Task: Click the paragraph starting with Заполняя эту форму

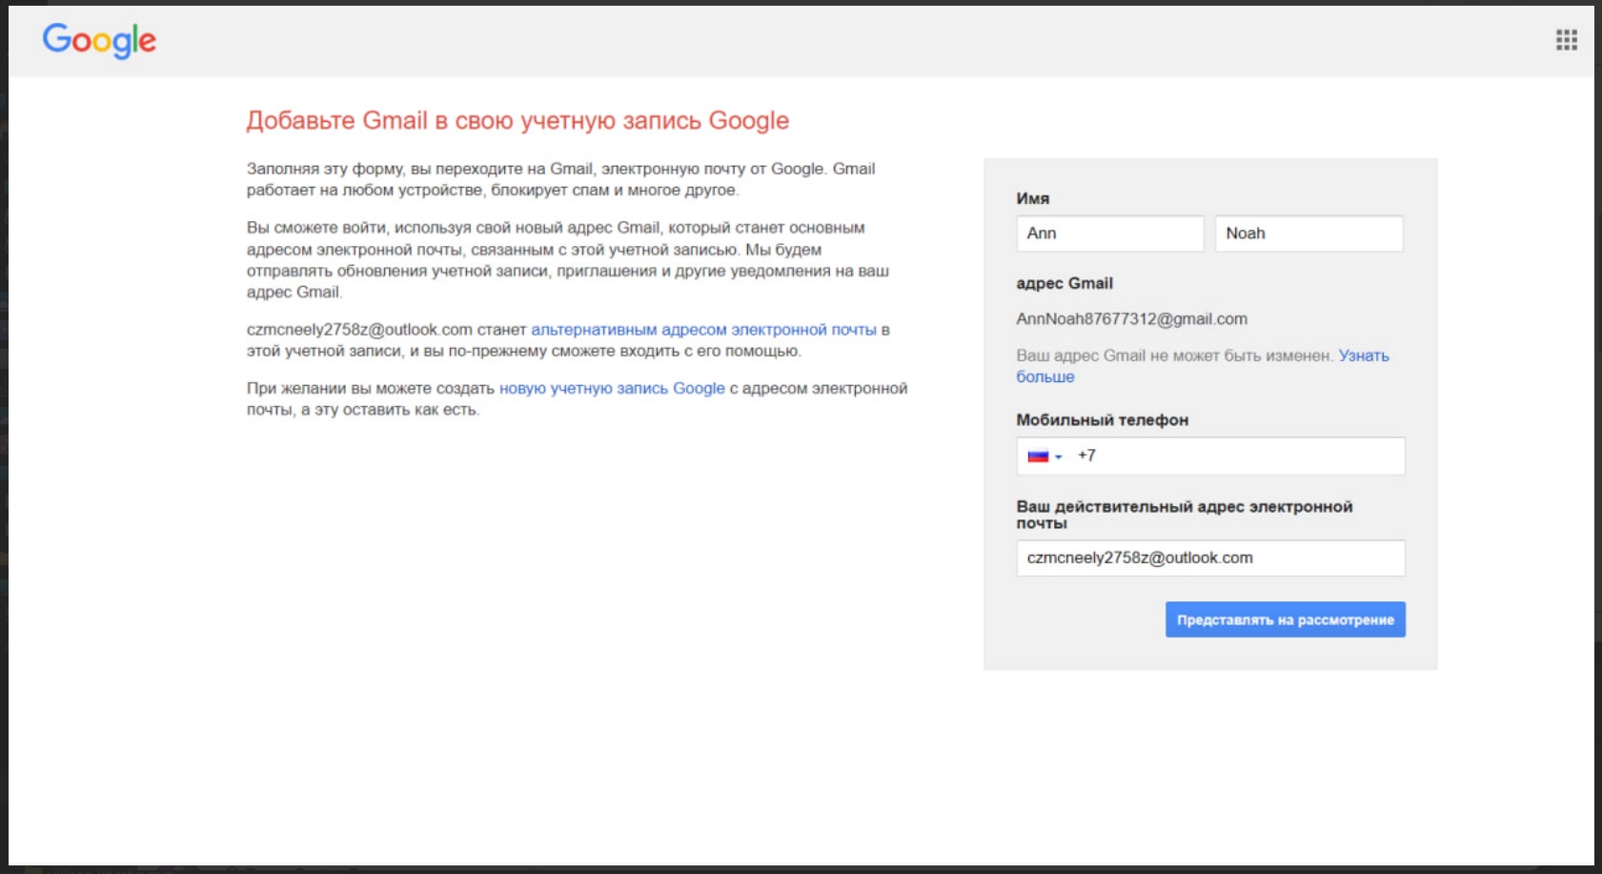Action: pyautogui.click(x=560, y=179)
